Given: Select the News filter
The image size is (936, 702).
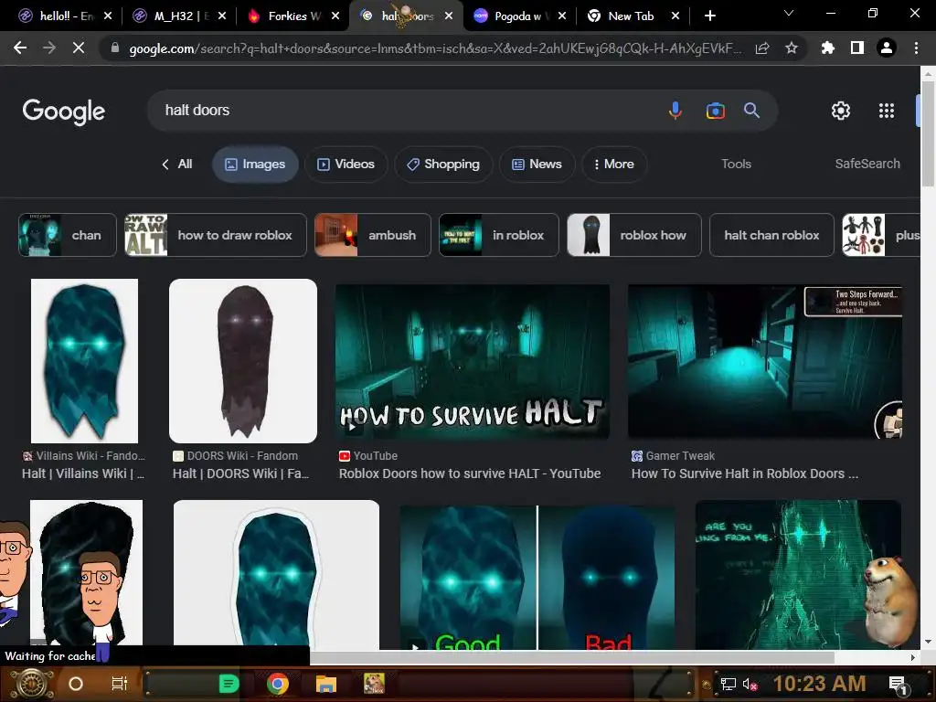Looking at the screenshot, I should coord(537,165).
